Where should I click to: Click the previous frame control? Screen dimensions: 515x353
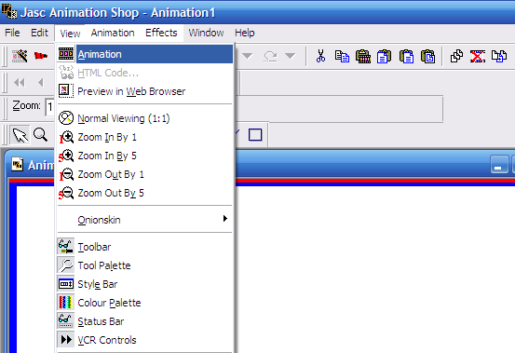pos(41,82)
